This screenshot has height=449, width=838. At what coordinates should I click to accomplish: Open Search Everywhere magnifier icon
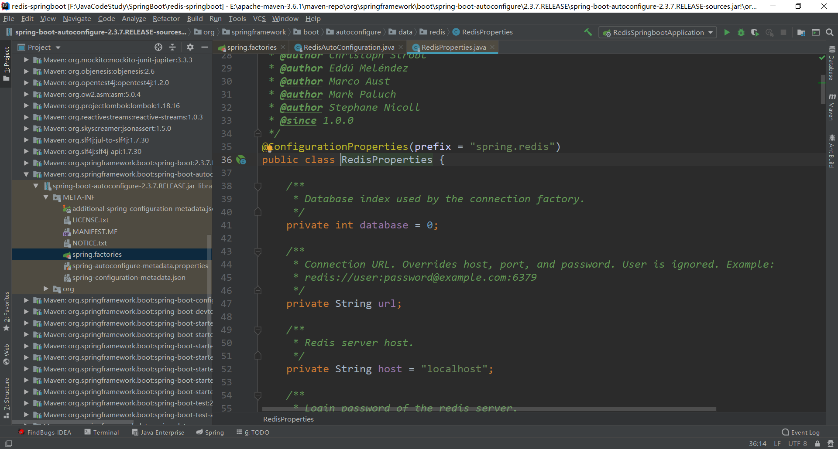tap(830, 32)
